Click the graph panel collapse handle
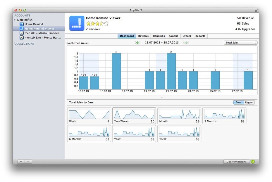This screenshot has width=272, height=182. point(162,97)
